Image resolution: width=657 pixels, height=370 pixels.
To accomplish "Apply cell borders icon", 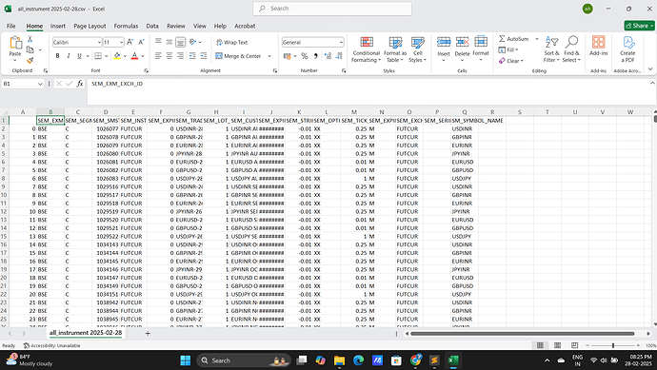I will 98,56.
